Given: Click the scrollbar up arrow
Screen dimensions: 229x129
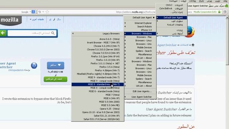Looking at the screenshot, I should pyautogui.click(x=227, y=18).
